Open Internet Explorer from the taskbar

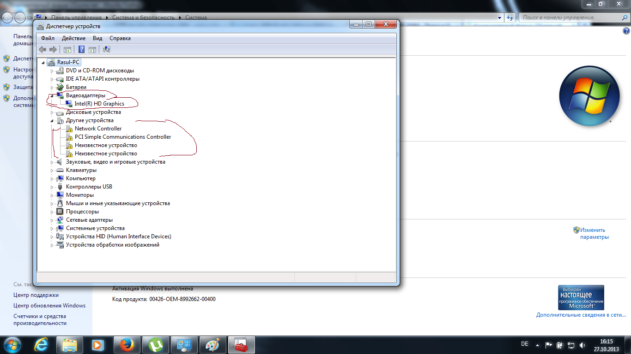(41, 345)
